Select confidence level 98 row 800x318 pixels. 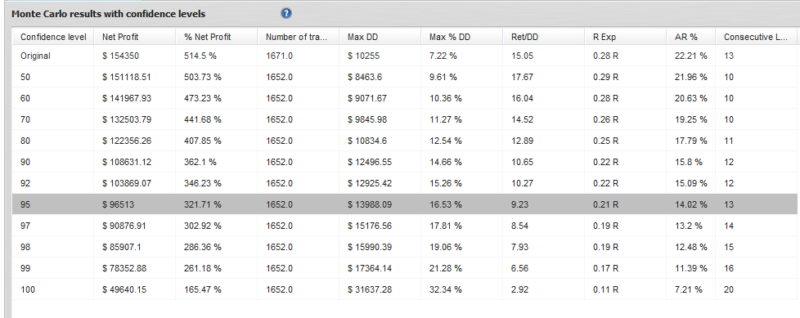(x=405, y=247)
